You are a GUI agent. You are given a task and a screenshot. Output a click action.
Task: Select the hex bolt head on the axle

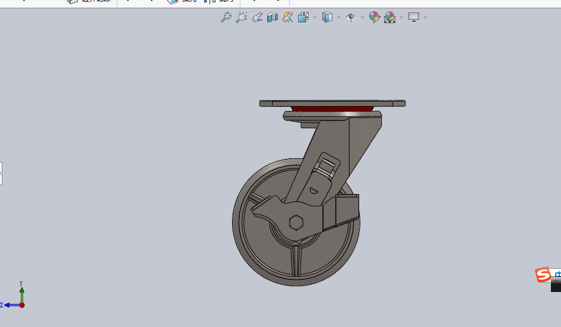pos(296,222)
